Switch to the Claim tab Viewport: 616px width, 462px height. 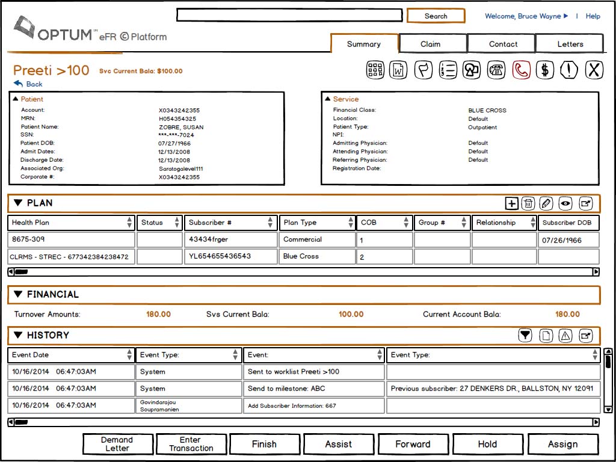click(x=431, y=44)
